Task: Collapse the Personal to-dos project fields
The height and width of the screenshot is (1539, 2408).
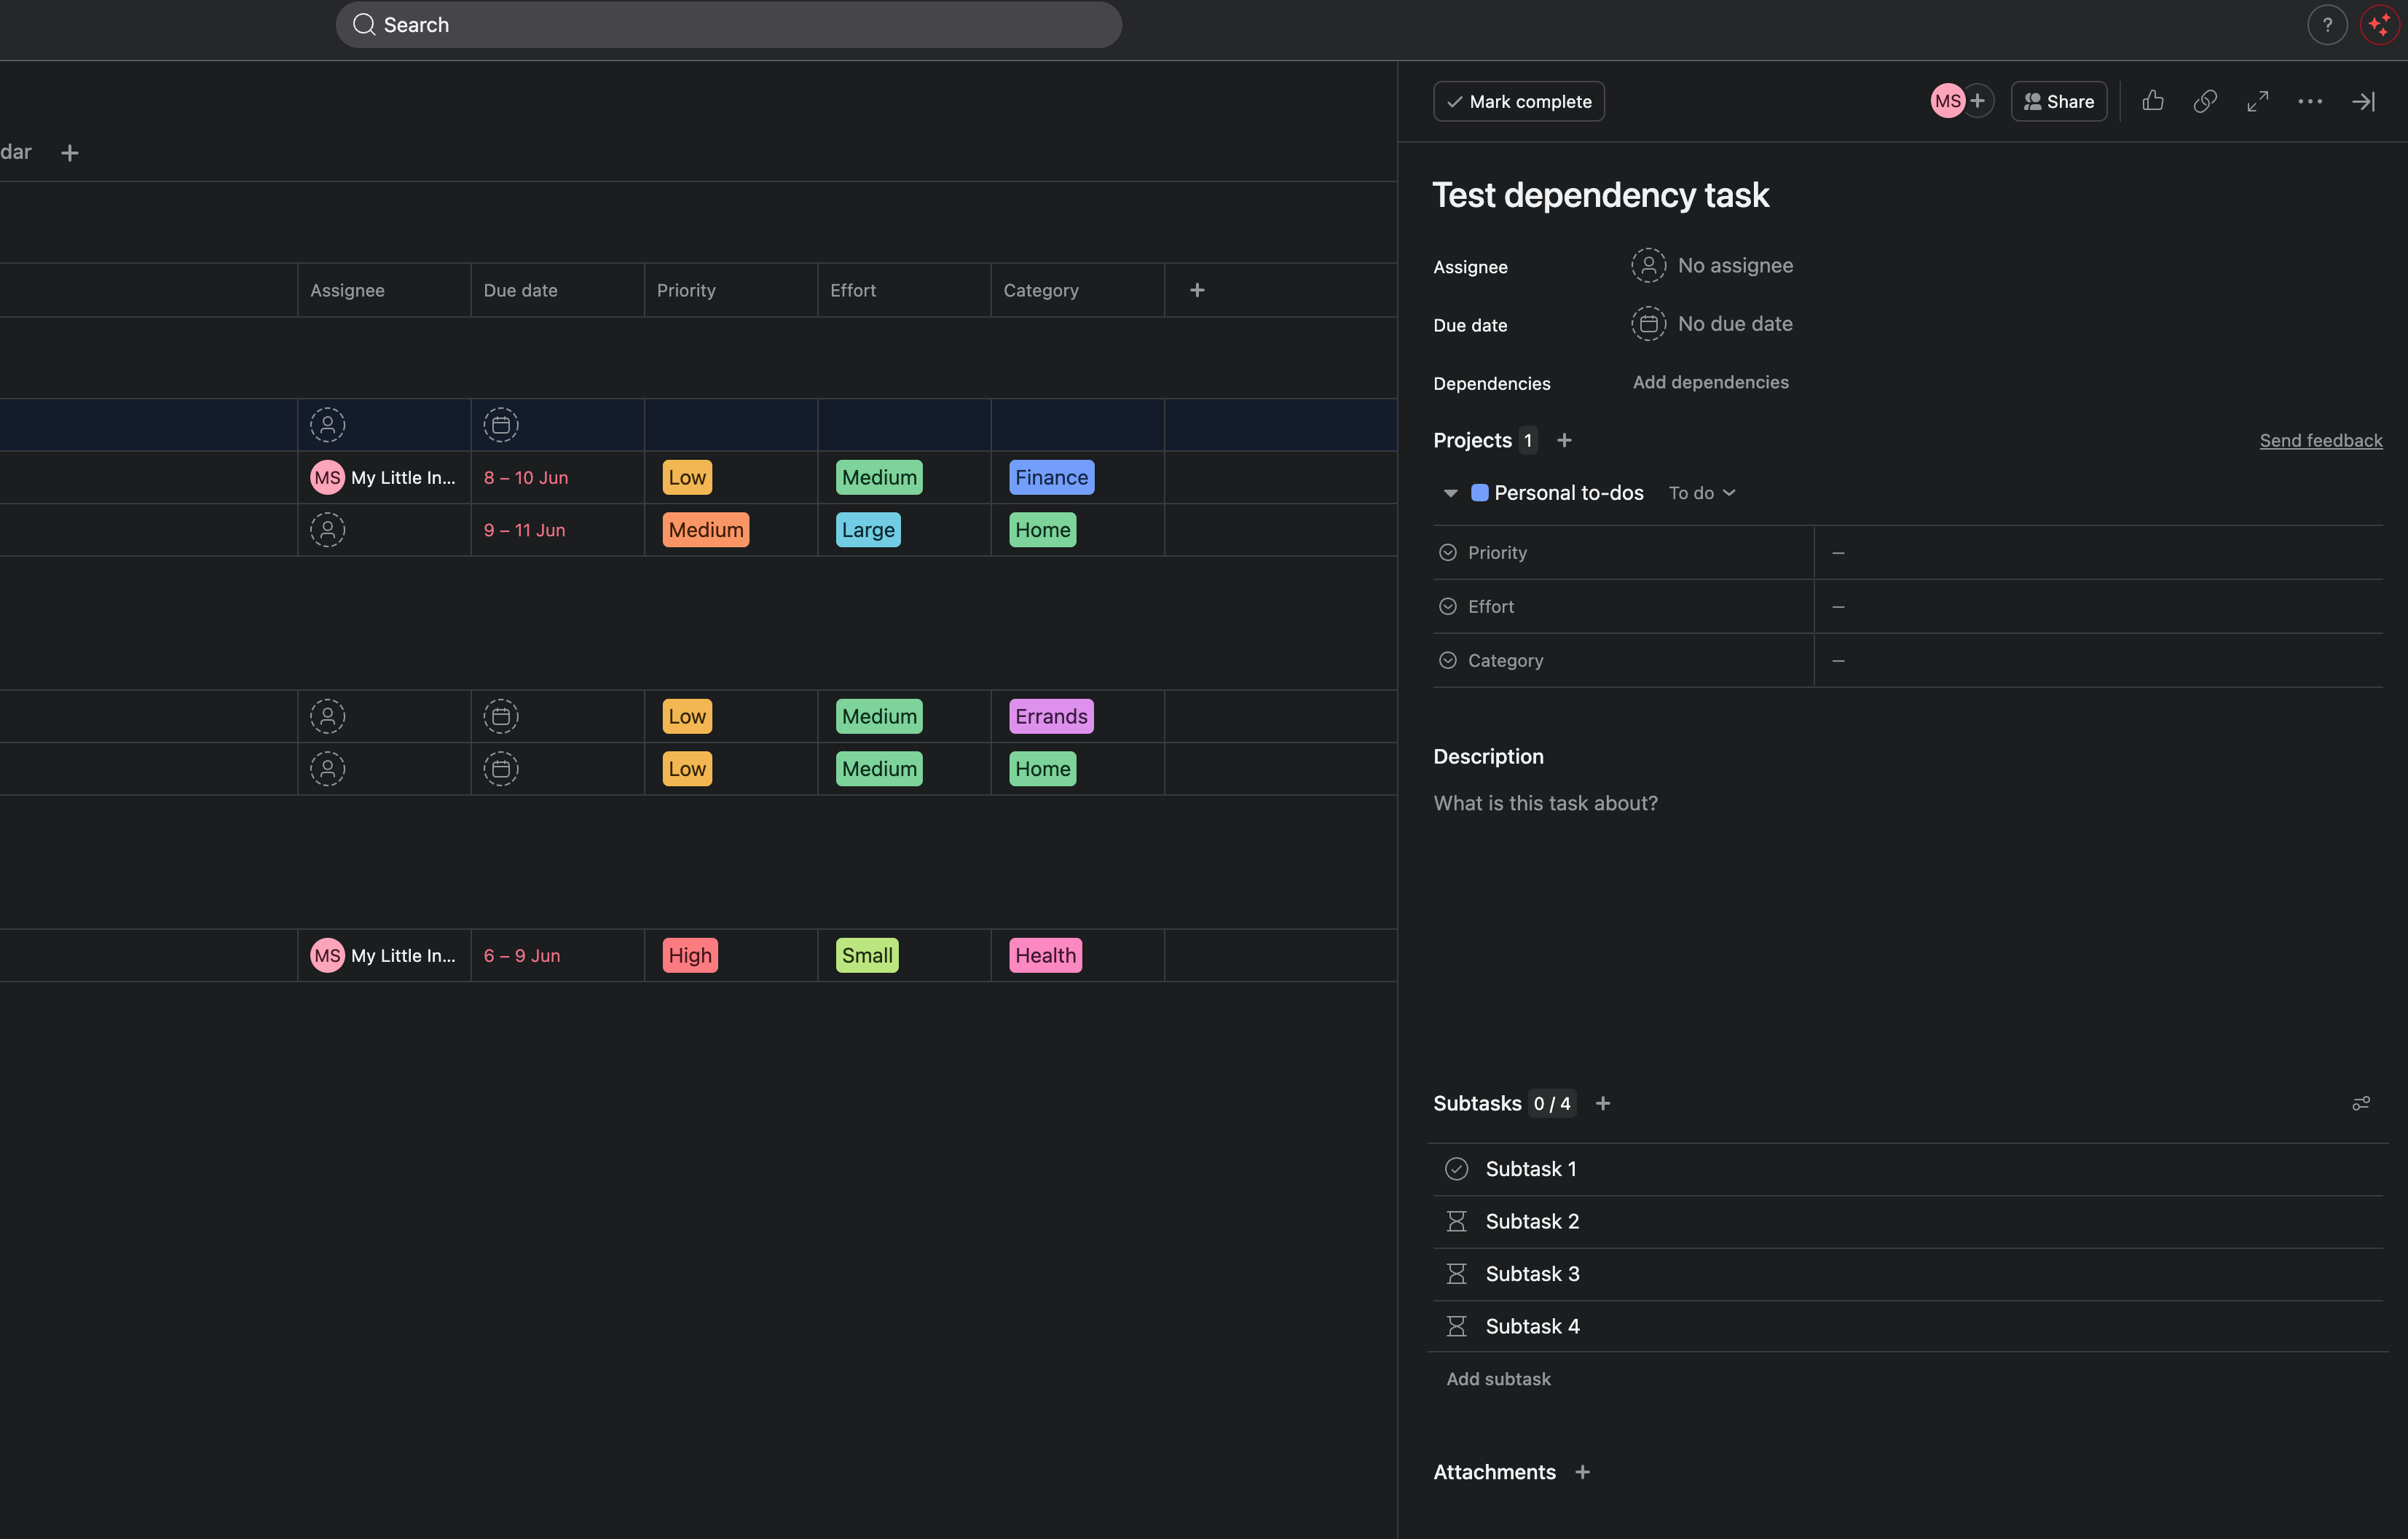Action: (1450, 493)
